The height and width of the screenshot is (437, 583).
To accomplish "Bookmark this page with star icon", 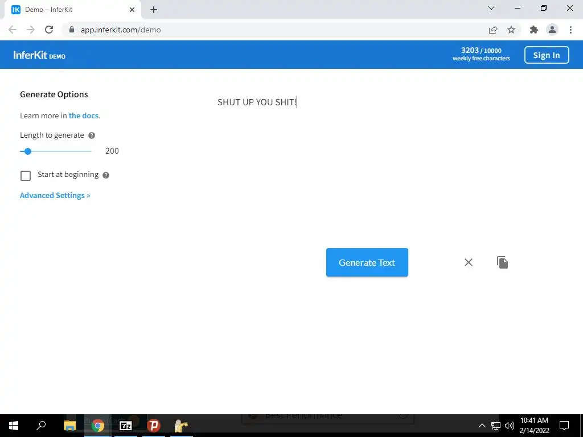I will click(x=511, y=30).
